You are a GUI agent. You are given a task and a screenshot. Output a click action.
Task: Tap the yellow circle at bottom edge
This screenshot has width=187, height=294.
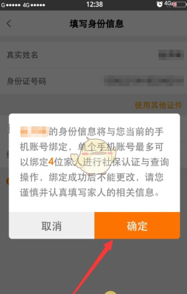[110, 292]
